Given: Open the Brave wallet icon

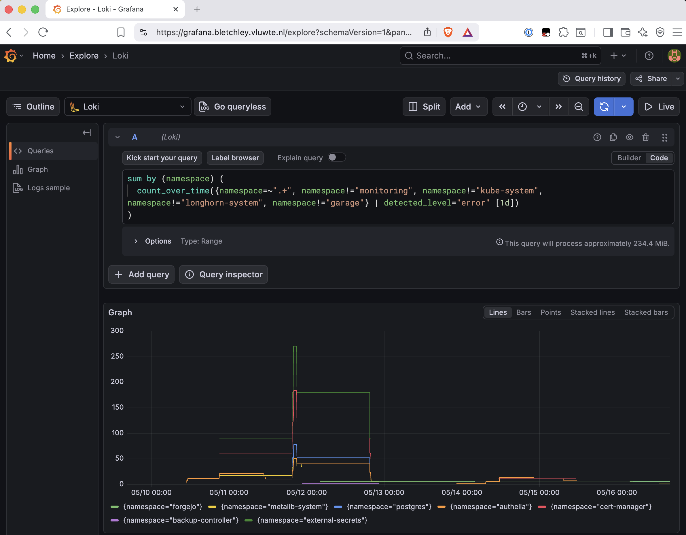Looking at the screenshot, I should (x=626, y=32).
